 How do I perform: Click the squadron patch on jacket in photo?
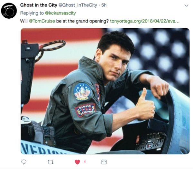pos(81,91)
